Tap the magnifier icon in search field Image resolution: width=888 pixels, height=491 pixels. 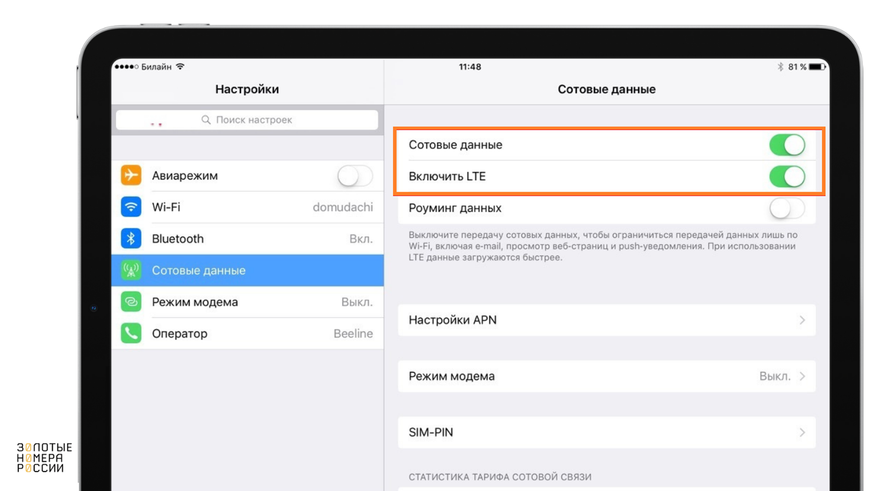tap(206, 120)
